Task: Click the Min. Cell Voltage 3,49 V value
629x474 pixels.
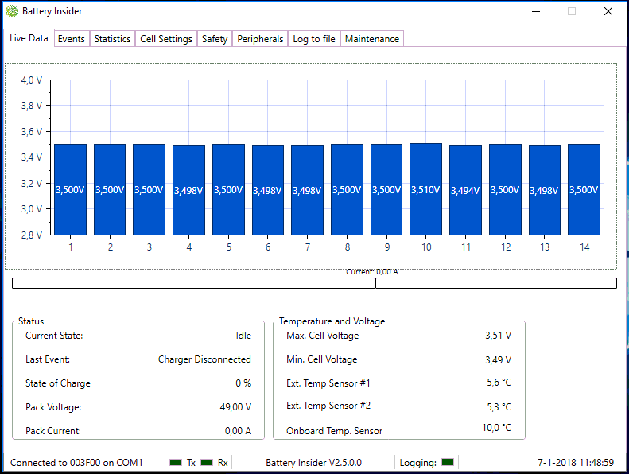Action: click(x=499, y=360)
